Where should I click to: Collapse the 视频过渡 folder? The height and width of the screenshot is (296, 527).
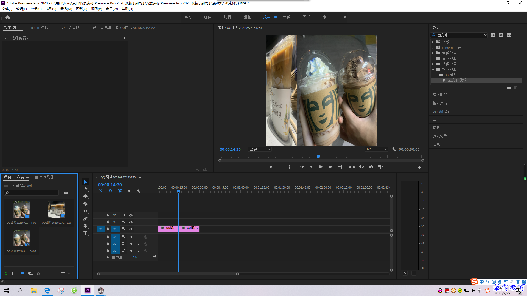[x=433, y=69]
